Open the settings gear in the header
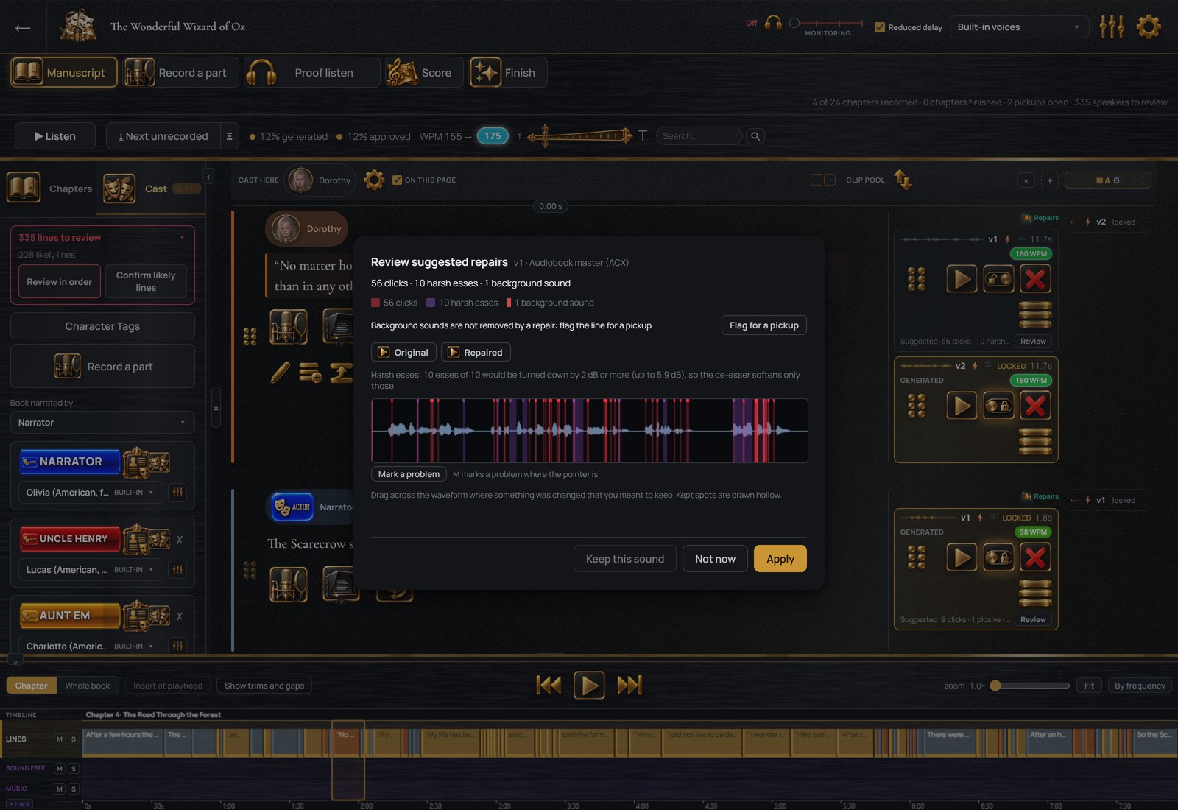Viewport: 1178px width, 810px height. tap(1148, 27)
